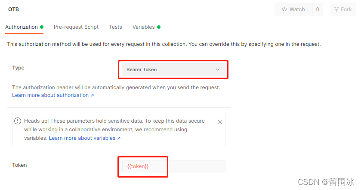Dismiss the Heads up notice with the X

tap(220, 122)
